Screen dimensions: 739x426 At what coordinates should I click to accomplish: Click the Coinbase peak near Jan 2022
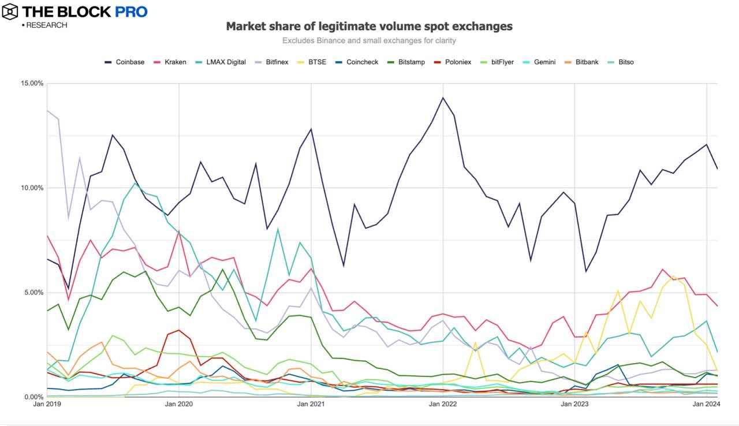[443, 98]
